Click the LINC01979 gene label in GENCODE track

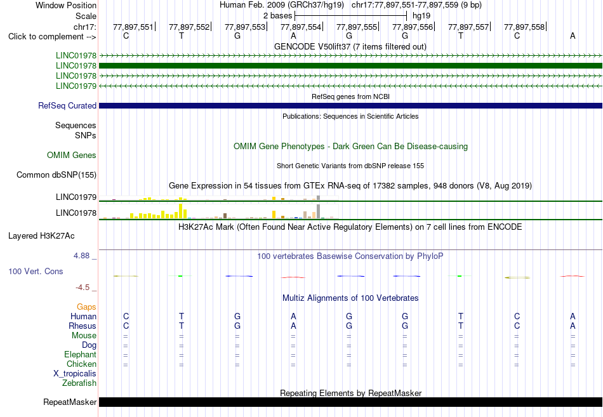(76, 86)
